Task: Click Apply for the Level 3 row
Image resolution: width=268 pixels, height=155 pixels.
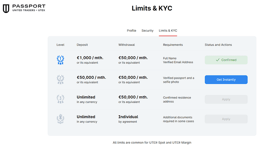Action: pos(226,99)
